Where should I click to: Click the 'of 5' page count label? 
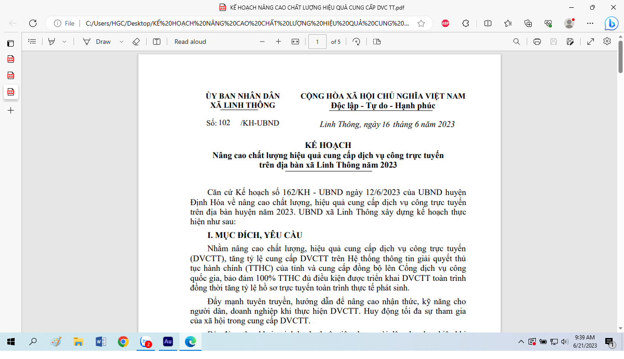(336, 42)
